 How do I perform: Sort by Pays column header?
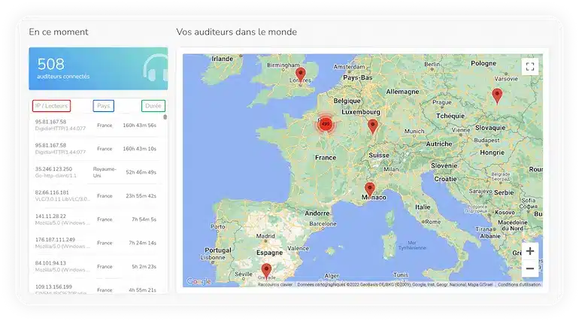[x=104, y=106]
